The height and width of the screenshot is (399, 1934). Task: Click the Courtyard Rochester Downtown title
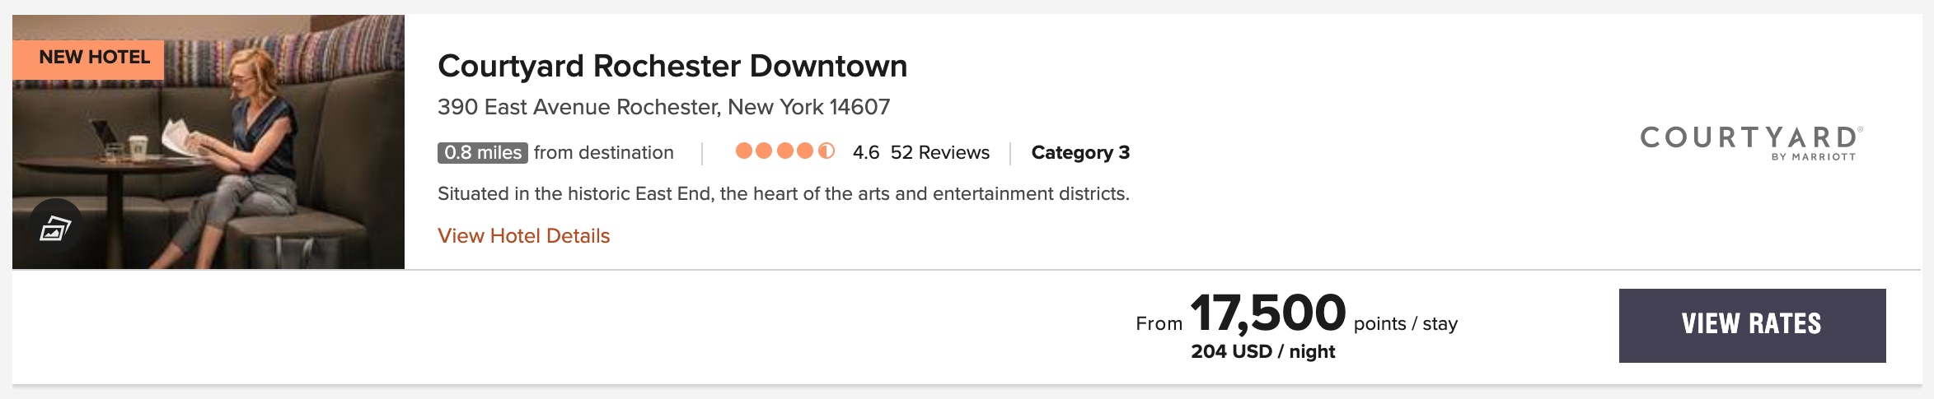(x=672, y=67)
